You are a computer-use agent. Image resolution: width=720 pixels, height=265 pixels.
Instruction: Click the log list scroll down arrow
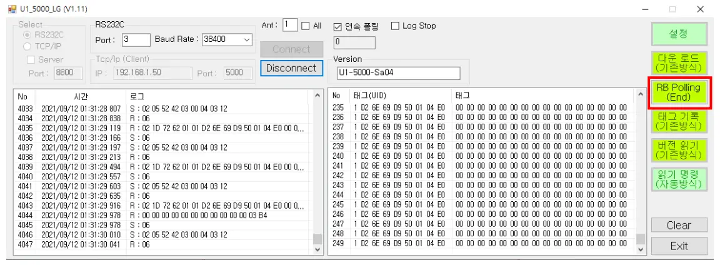tap(317, 249)
